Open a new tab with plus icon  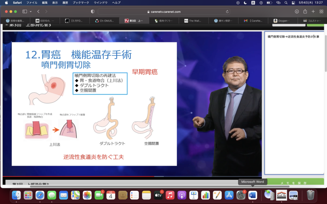pyautogui.click(x=313, y=11)
